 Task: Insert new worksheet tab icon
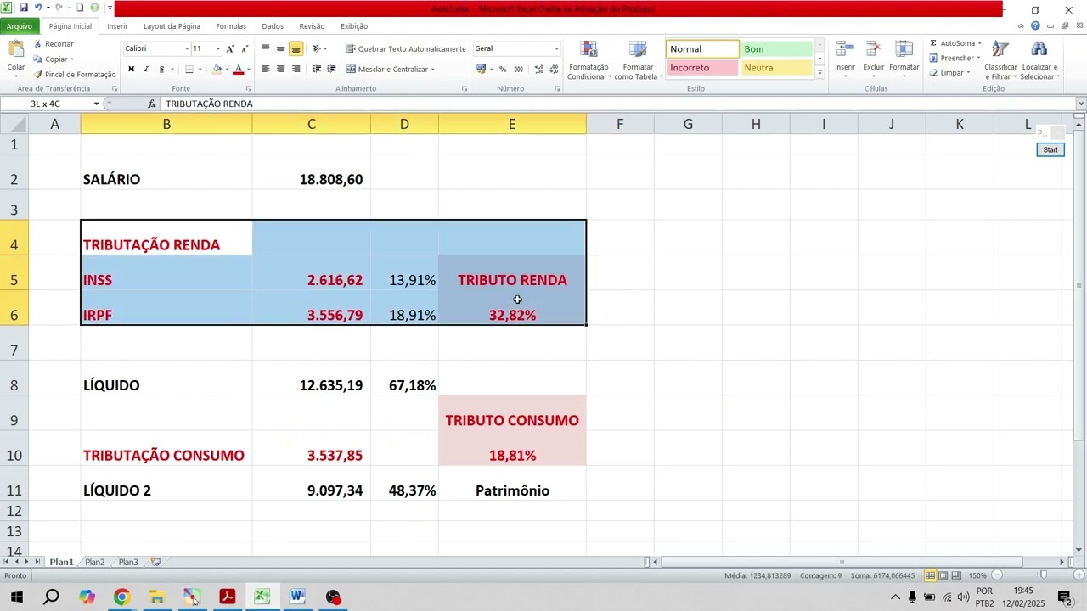155,562
